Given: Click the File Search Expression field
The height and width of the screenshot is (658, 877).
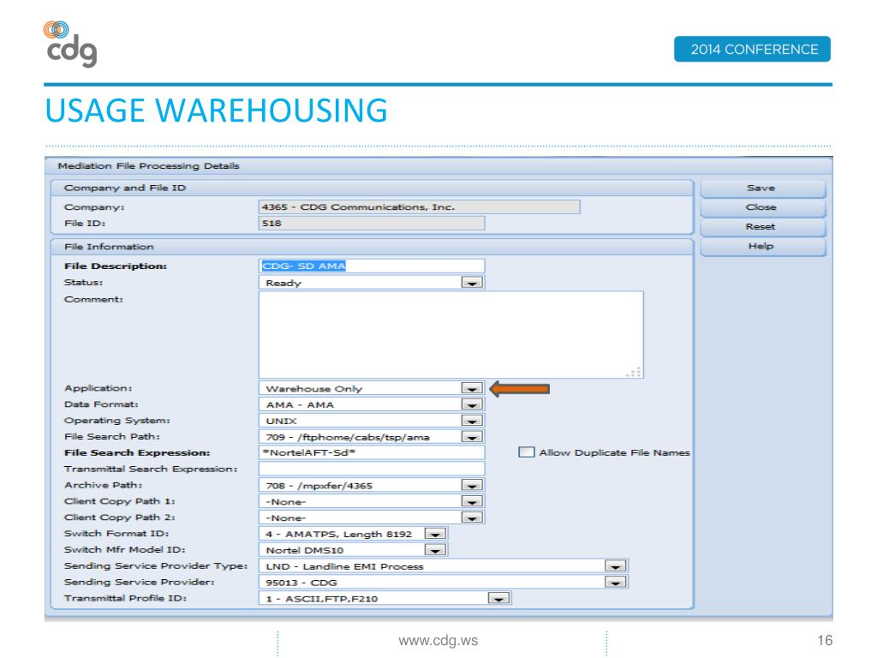Looking at the screenshot, I should pyautogui.click(x=372, y=452).
